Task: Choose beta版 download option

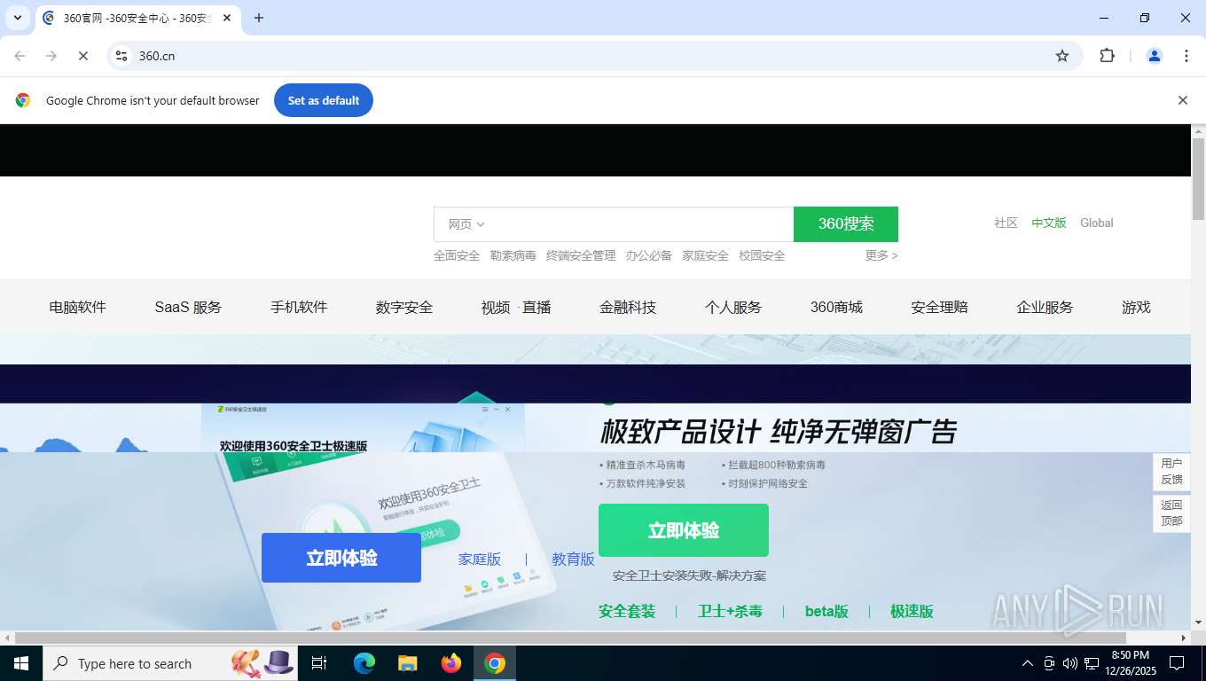Action: (x=826, y=612)
